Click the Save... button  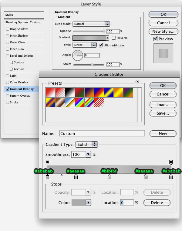[163, 113]
